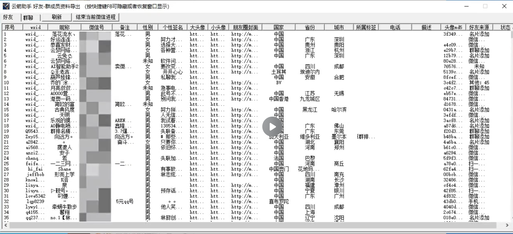Click the wxid cell hi_fai

[x=35, y=169]
